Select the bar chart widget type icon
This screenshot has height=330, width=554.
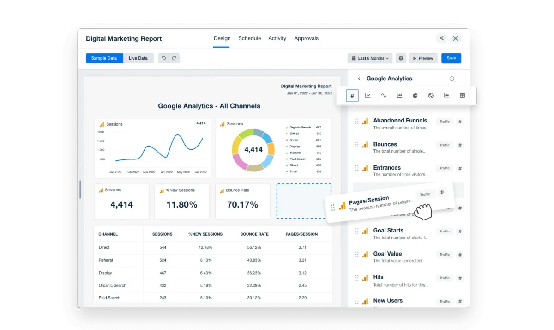pos(399,96)
